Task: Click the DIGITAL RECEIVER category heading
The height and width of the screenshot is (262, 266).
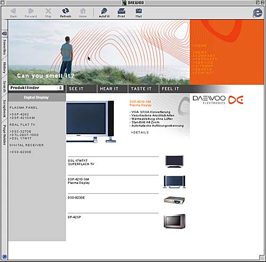Action: 27,145
